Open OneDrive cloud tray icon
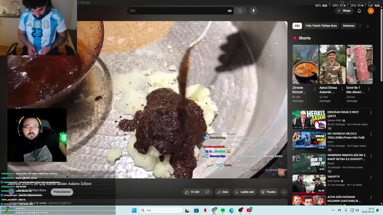383x215 pixels. click(x=339, y=210)
